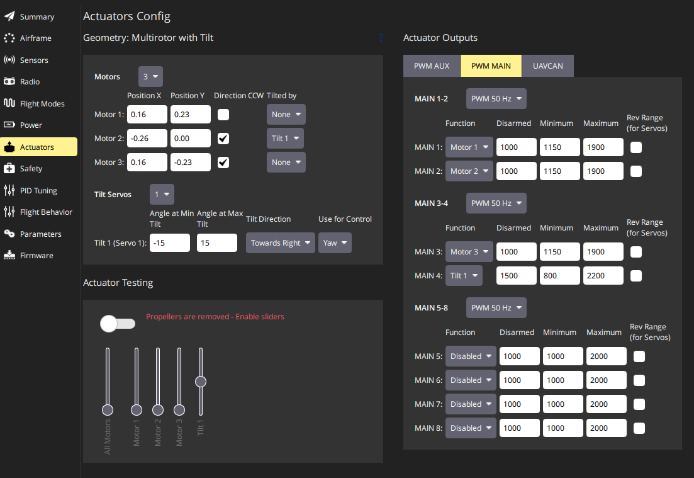
Task: Switch to the UAVCAN tab
Action: tap(548, 66)
